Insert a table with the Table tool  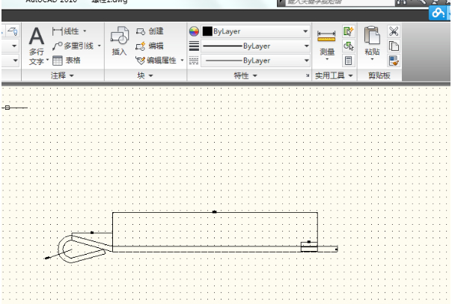click(x=67, y=60)
